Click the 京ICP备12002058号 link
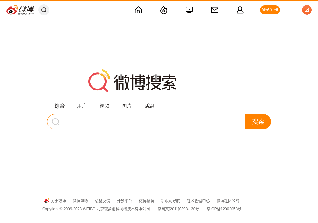Viewport: 318px width, 223px height. point(224,209)
